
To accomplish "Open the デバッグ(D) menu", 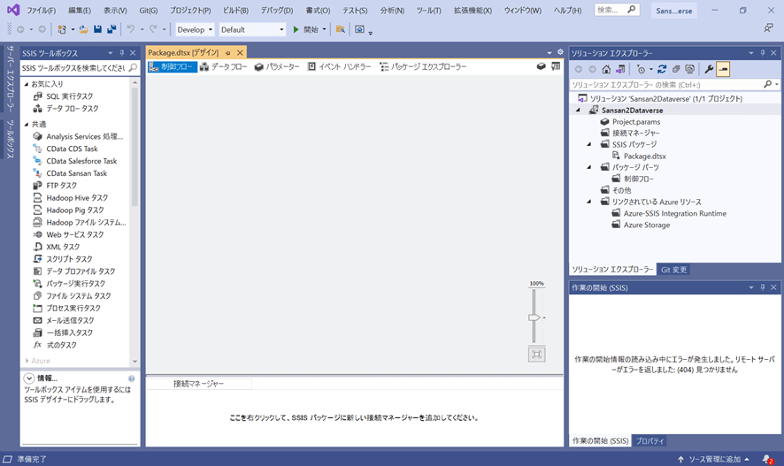I will coord(276,11).
